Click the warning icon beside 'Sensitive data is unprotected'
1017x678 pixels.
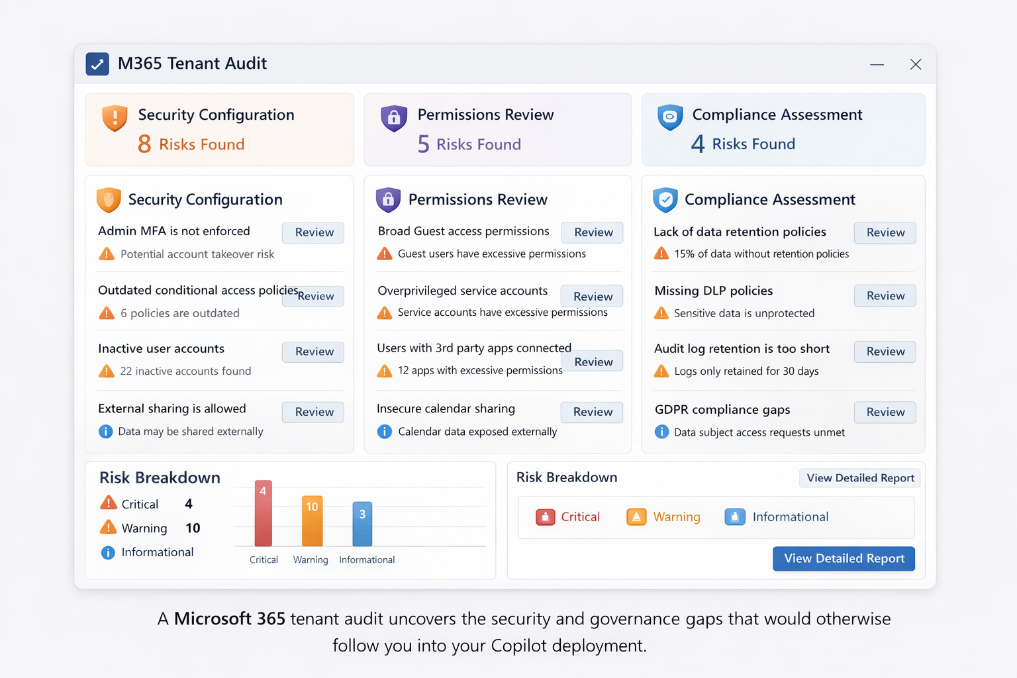tap(661, 313)
